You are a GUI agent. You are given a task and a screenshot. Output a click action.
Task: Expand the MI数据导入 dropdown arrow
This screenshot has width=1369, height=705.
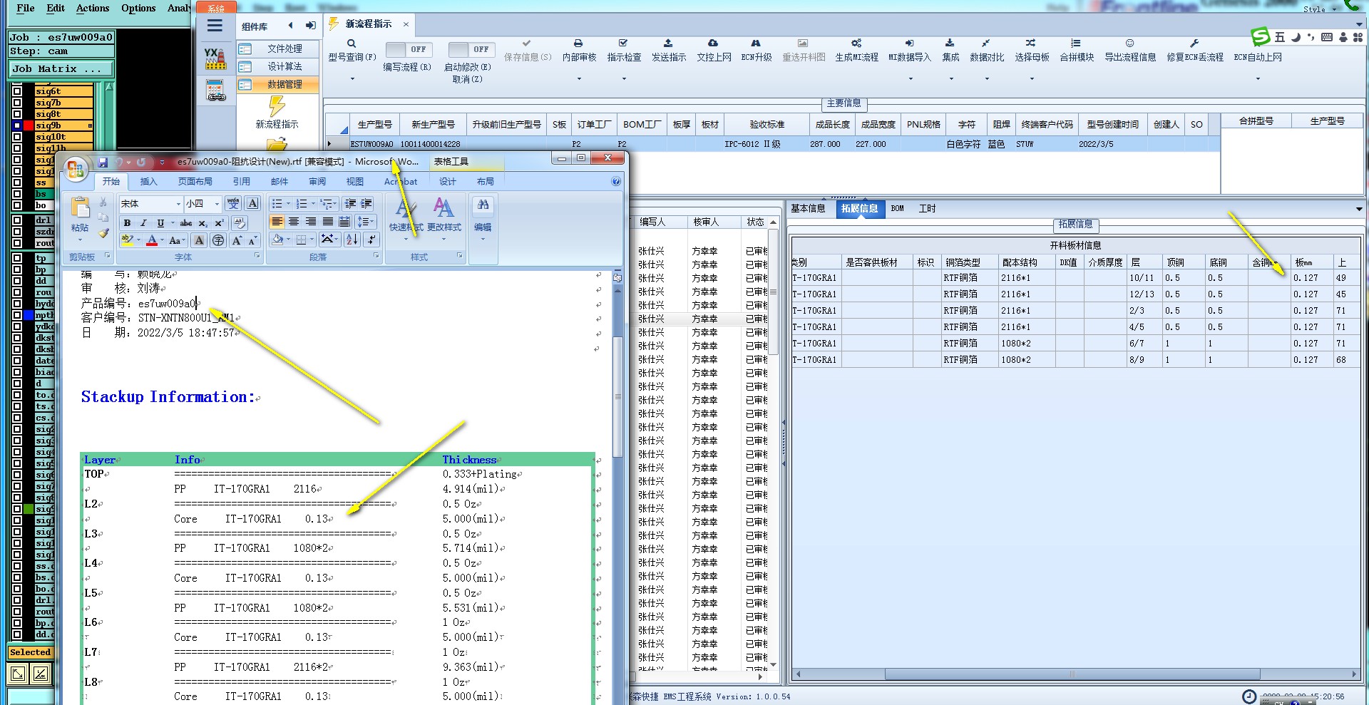pyautogui.click(x=911, y=78)
